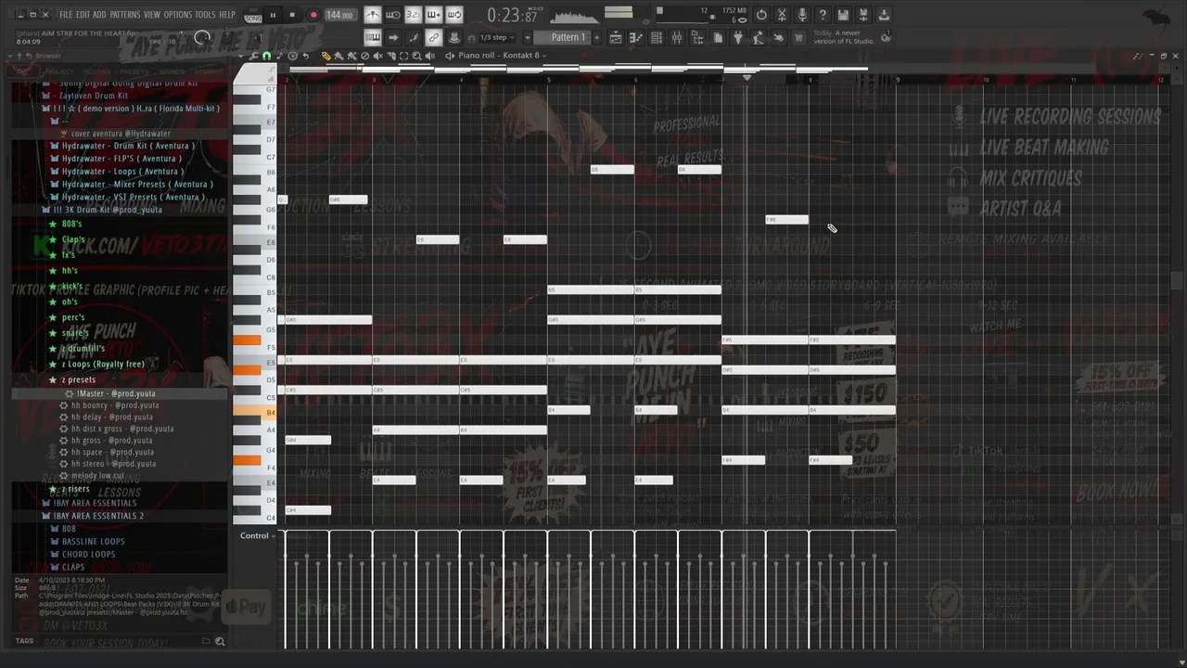Viewport: 1187px width, 668px height.
Task: Add a new pattern with plus button
Action: click(595, 37)
